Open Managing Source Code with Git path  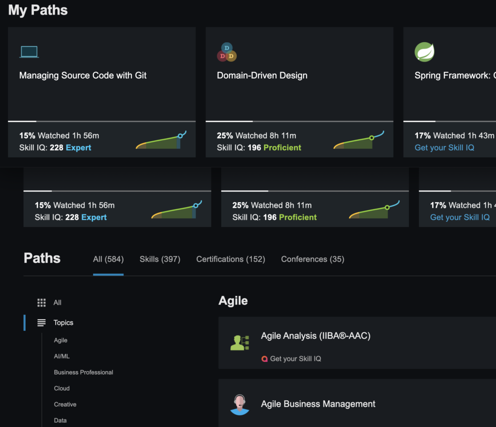tap(82, 75)
